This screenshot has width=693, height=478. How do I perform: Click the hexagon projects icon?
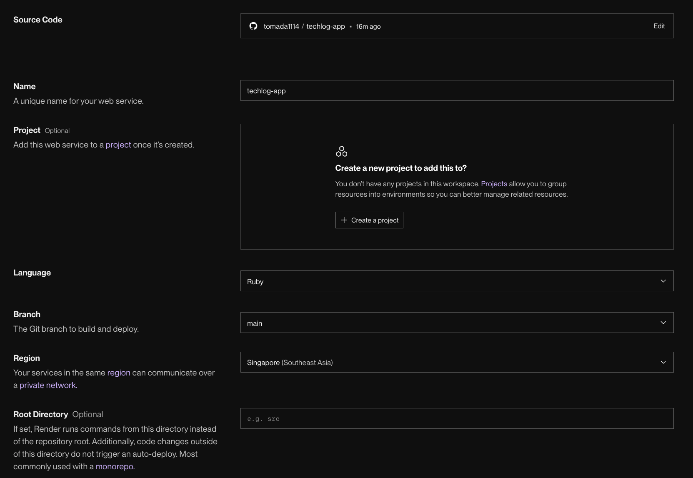pos(341,151)
